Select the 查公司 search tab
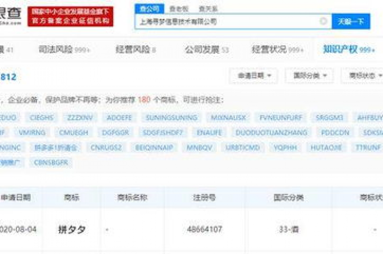 click(x=150, y=9)
